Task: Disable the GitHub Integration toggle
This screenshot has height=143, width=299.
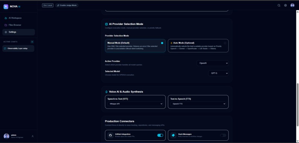Action: coord(160,135)
